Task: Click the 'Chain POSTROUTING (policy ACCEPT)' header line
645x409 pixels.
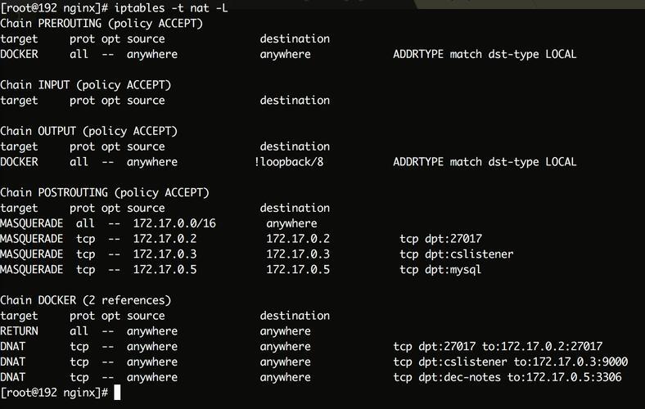Action: point(105,193)
